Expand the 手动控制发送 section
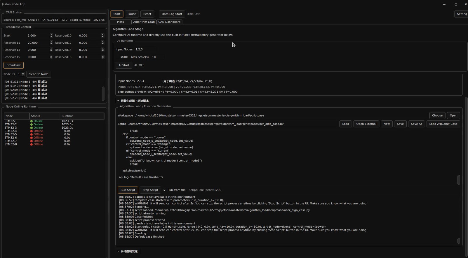 [118, 251]
